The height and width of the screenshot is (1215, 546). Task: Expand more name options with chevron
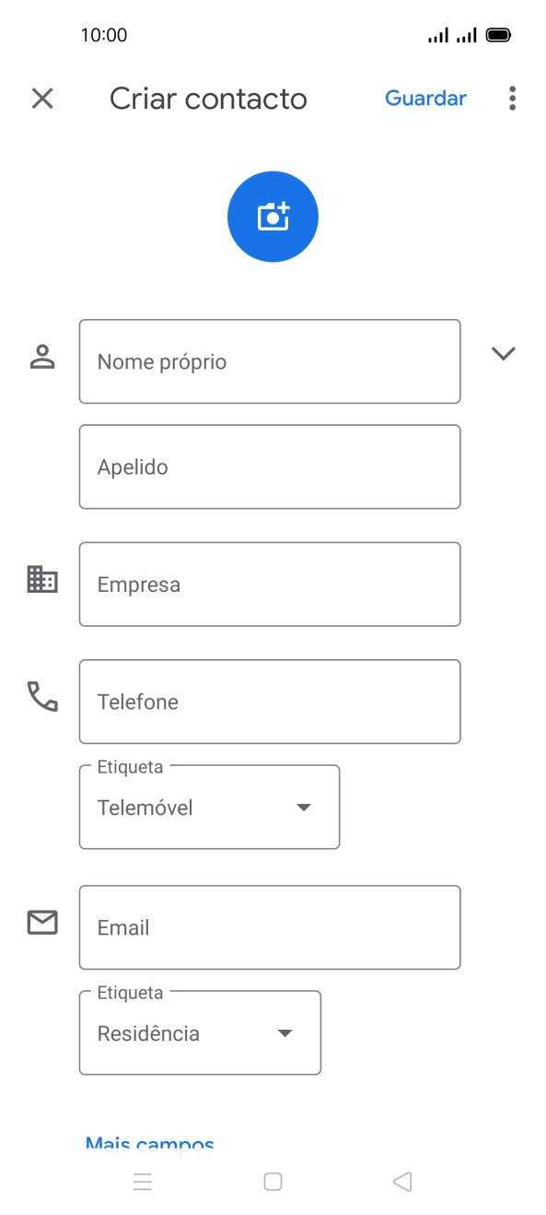[x=504, y=353]
